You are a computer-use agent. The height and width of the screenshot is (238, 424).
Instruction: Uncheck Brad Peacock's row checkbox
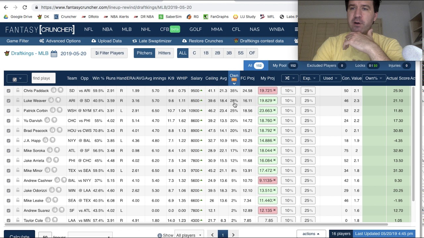click(x=9, y=131)
